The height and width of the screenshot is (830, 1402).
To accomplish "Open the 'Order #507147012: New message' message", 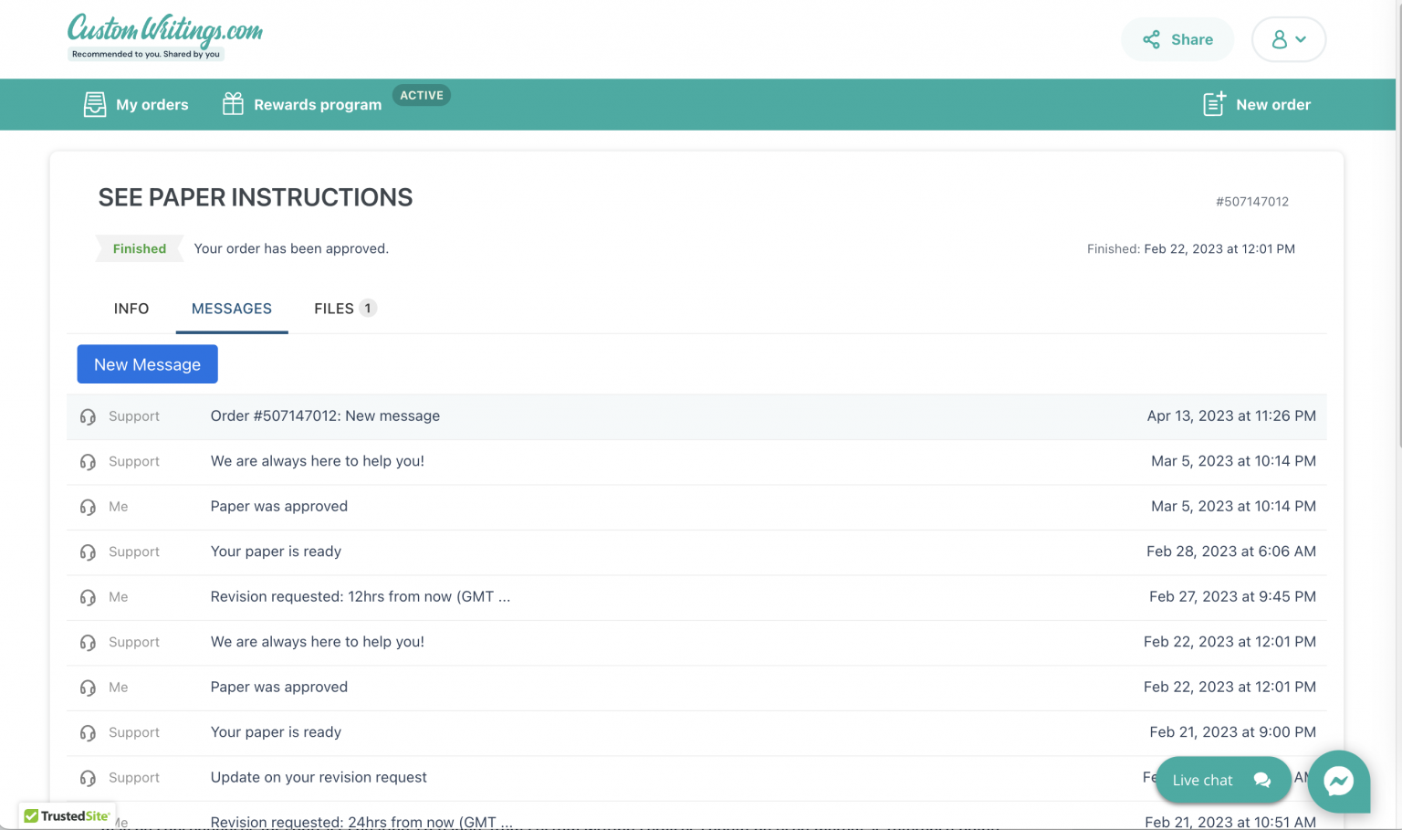I will [325, 416].
